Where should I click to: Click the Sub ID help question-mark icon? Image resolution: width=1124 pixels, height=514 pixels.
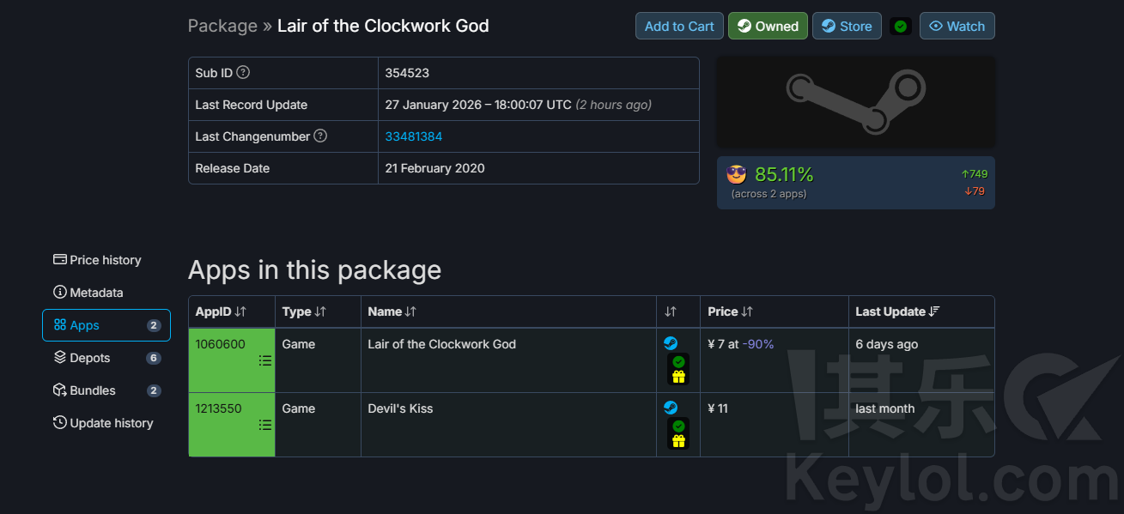(243, 73)
